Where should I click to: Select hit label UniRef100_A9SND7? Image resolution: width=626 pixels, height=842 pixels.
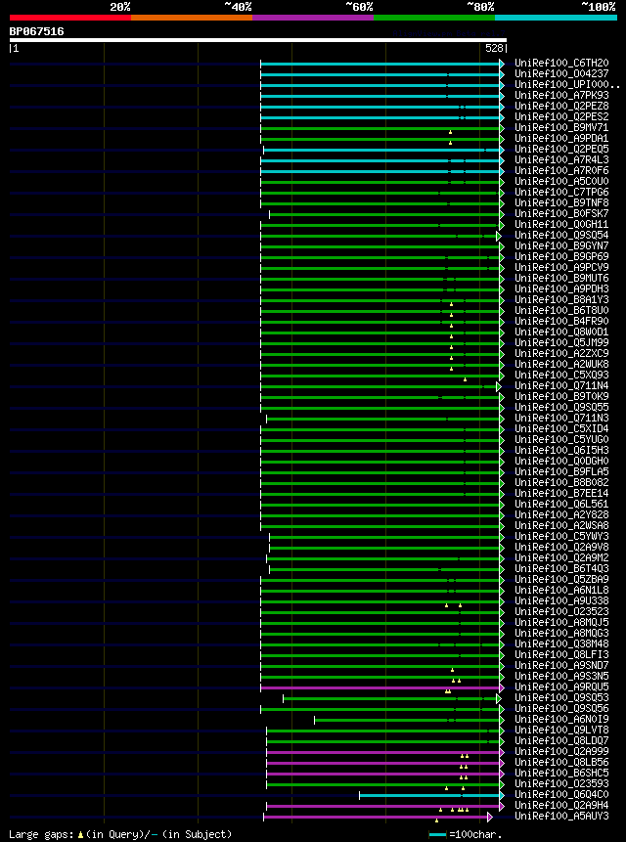(x=561, y=666)
